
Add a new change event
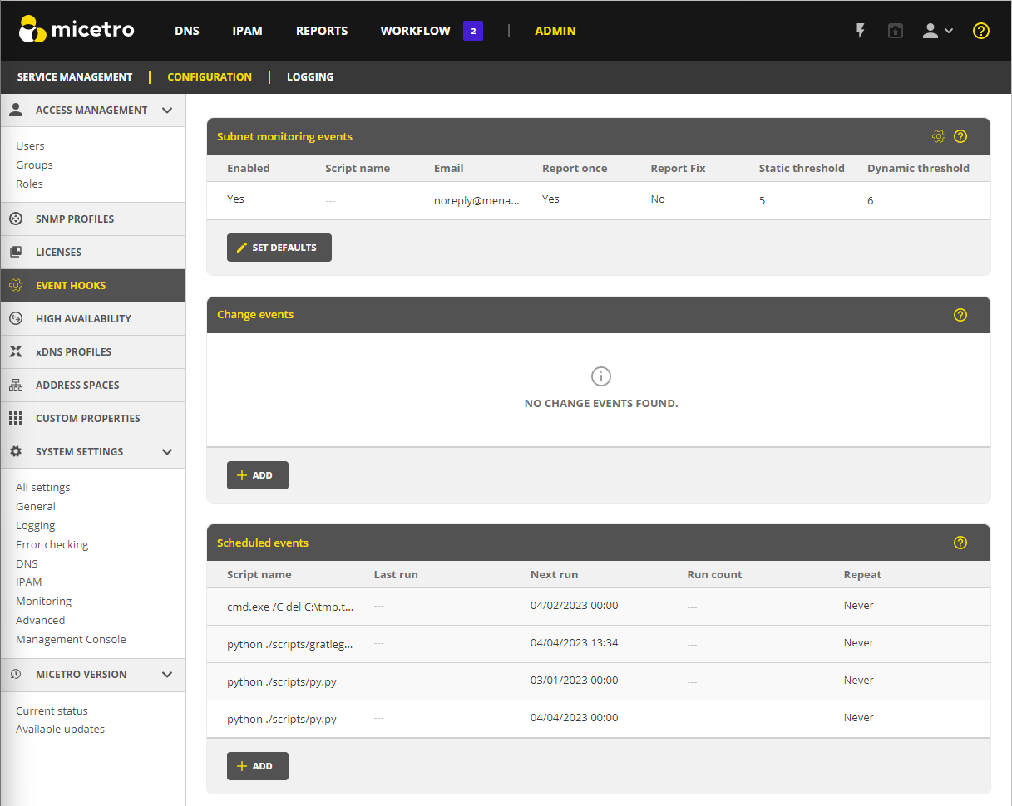pos(257,475)
